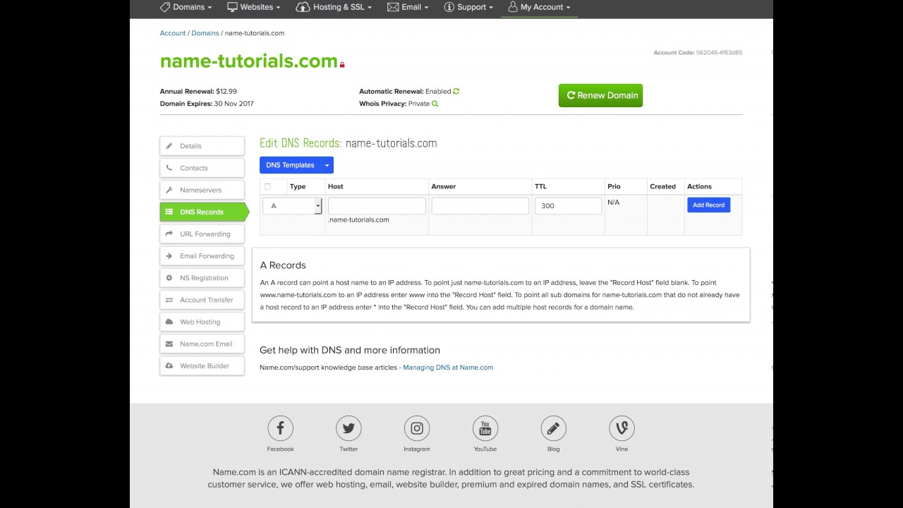Open the Email Forwarding sidebar tab
This screenshot has width=903, height=508.
[202, 256]
